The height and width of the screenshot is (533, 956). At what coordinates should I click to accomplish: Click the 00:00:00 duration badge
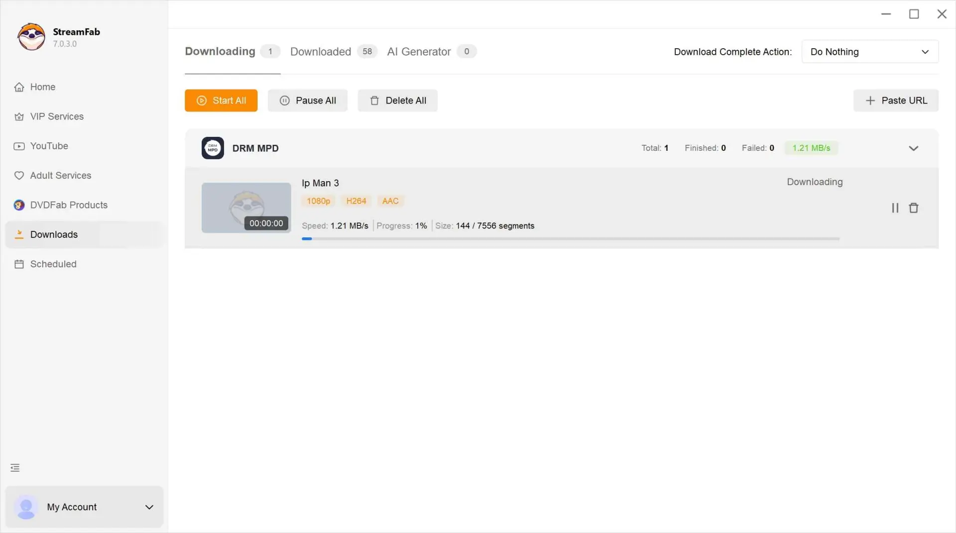(x=266, y=223)
